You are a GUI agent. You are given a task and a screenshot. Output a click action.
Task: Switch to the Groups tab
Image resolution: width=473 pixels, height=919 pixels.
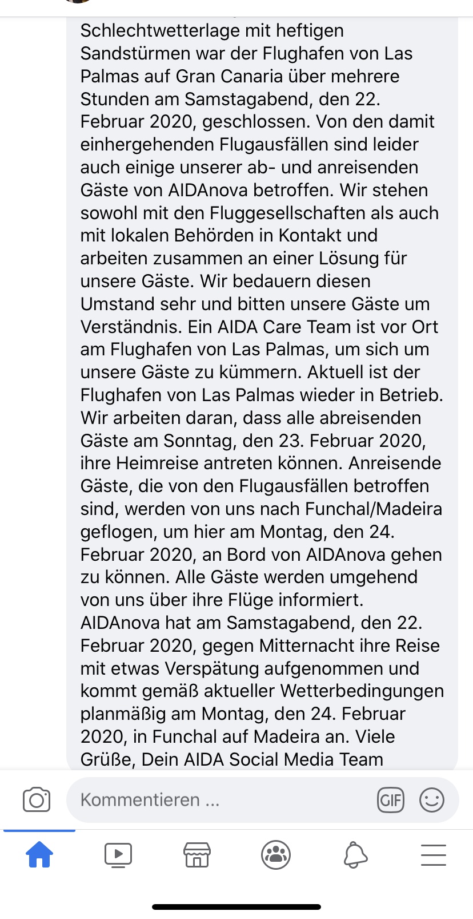coord(276,855)
